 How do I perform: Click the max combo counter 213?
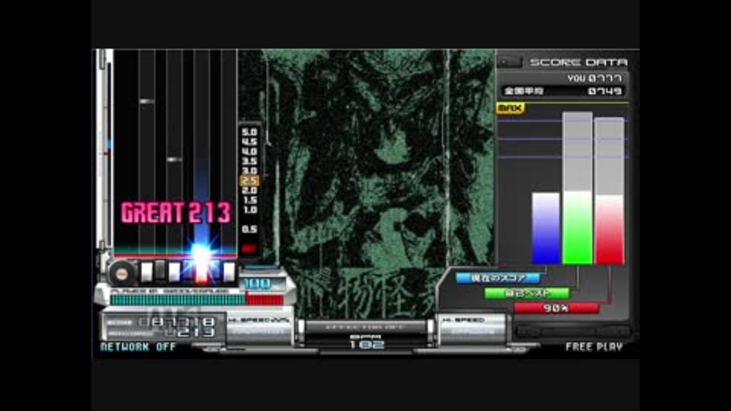(x=190, y=333)
